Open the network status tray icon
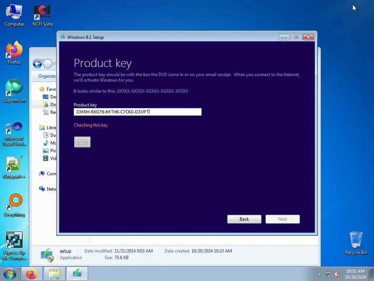Viewport: 374px width, 281px height. [x=328, y=274]
